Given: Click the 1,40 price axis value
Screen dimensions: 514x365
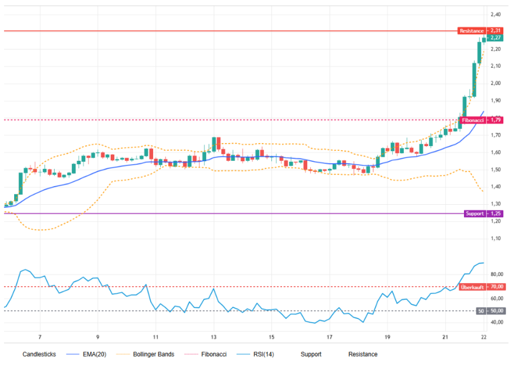Looking at the screenshot, I should point(496,187).
